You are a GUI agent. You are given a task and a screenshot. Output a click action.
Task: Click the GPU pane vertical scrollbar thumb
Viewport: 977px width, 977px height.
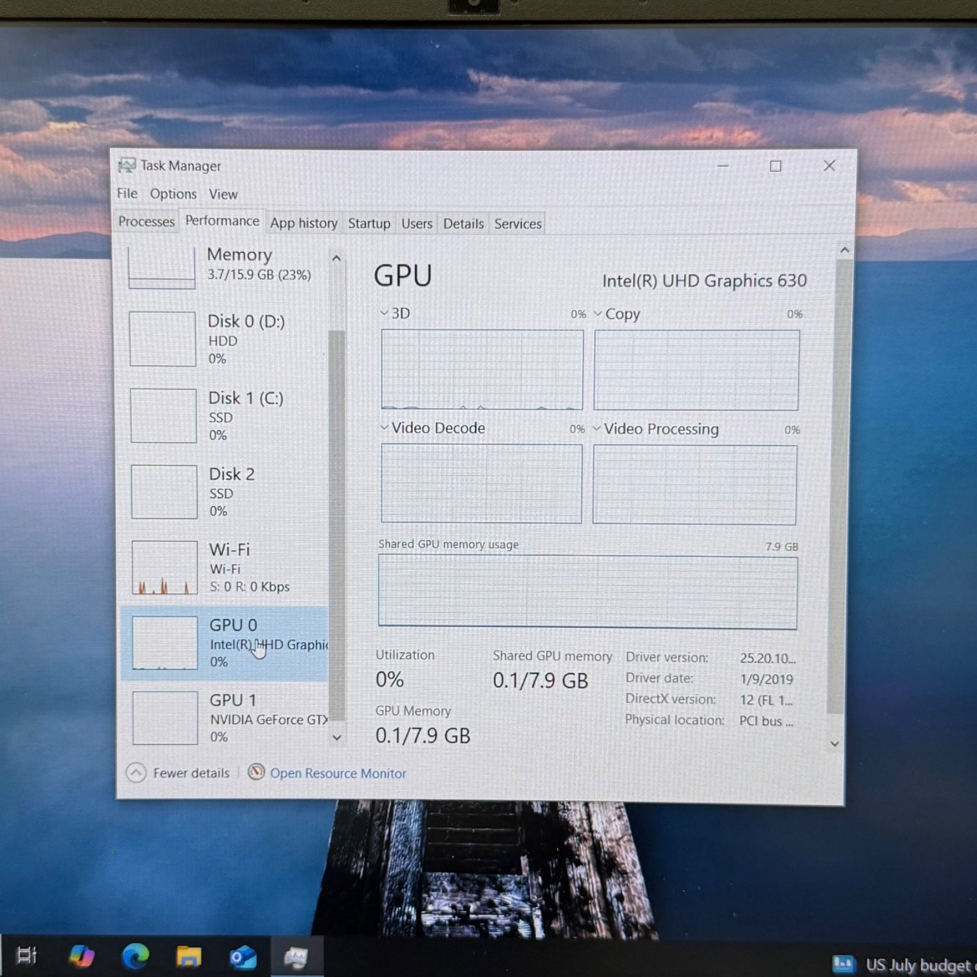click(x=840, y=487)
